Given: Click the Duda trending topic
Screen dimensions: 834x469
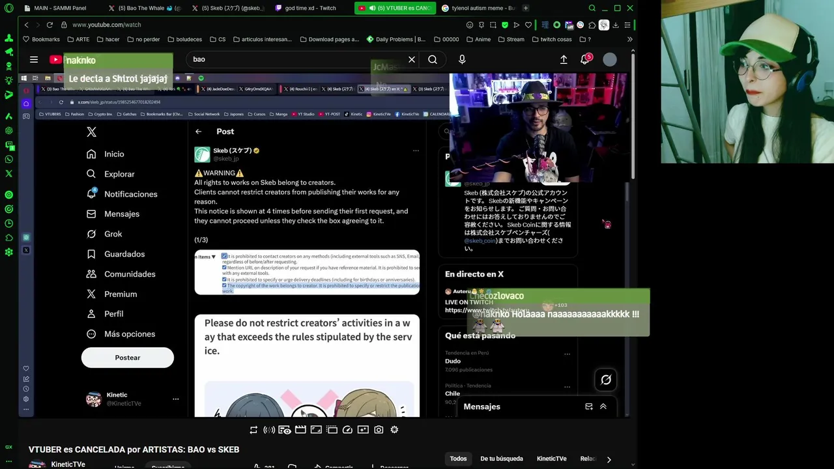Looking at the screenshot, I should (x=453, y=361).
